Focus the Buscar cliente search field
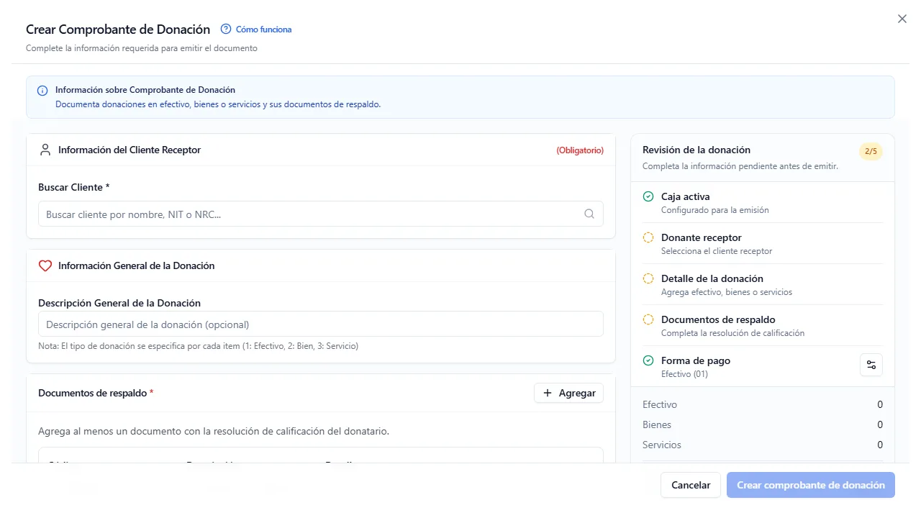This screenshot has height=518, width=921. (x=321, y=214)
